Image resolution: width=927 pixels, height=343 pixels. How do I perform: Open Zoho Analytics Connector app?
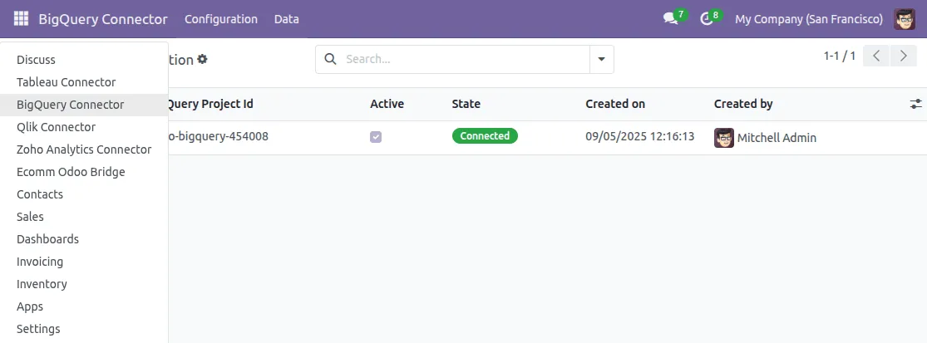[84, 149]
